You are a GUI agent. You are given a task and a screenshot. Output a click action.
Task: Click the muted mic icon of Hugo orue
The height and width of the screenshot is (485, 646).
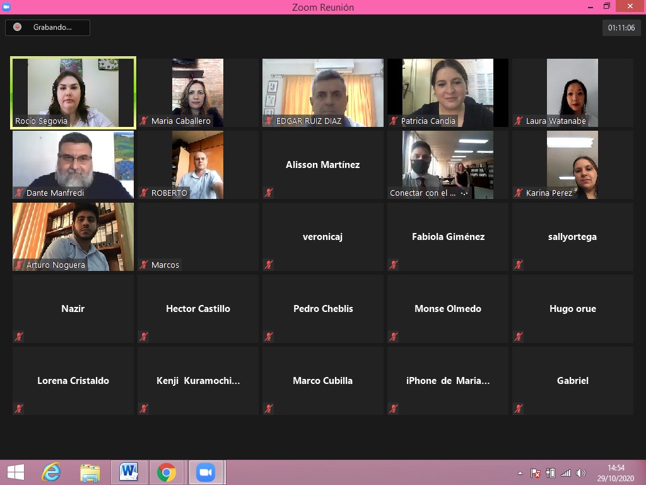[x=519, y=337]
